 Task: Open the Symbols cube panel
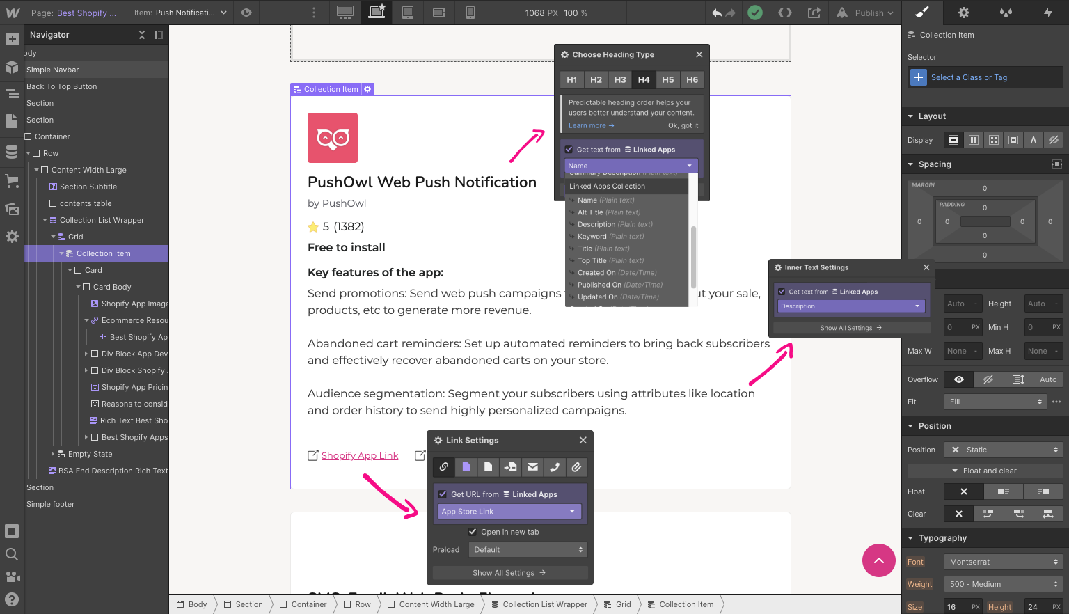tap(12, 67)
